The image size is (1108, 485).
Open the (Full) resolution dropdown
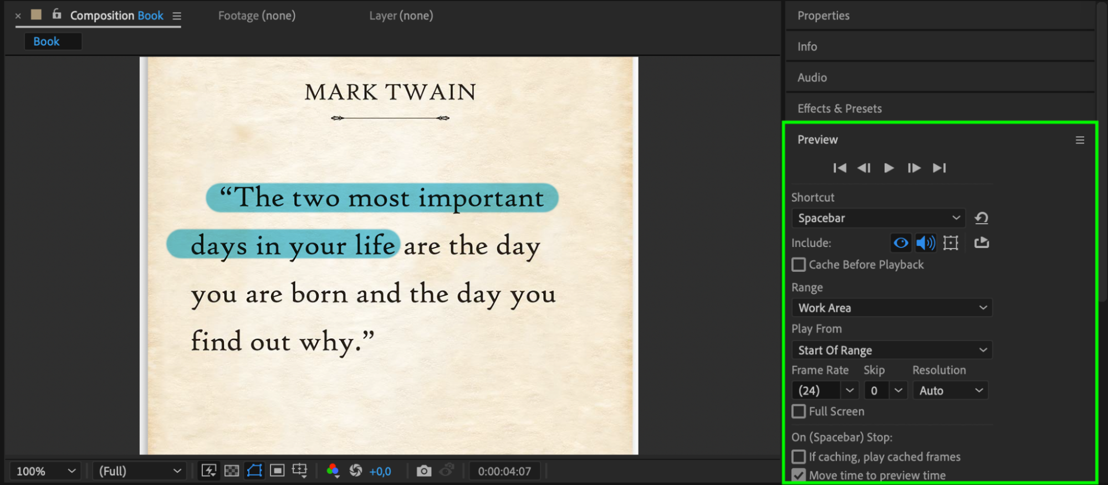139,471
